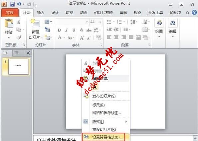Open the 加载项 ribbon tab
Viewport: 198px width, 141px height.
pyautogui.click(x=175, y=13)
